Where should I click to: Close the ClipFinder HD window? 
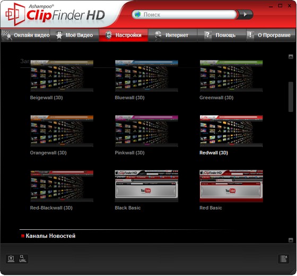[x=290, y=6]
